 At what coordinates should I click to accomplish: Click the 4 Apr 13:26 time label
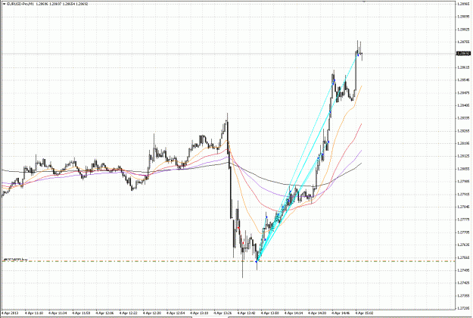pos(222,313)
